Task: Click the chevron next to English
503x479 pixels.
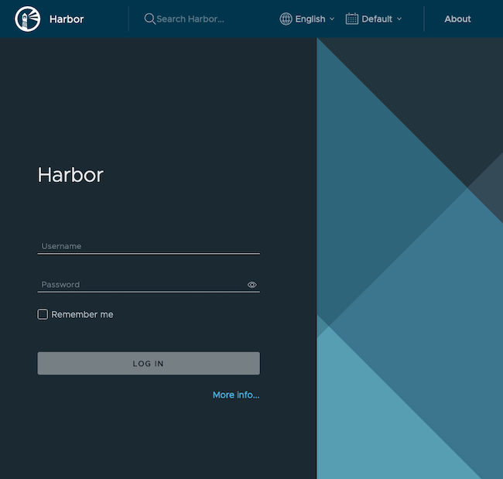Action: [332, 19]
